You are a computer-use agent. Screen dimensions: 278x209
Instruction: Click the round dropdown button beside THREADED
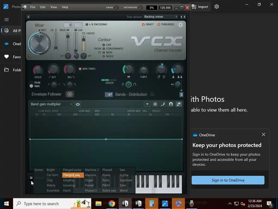point(180,25)
